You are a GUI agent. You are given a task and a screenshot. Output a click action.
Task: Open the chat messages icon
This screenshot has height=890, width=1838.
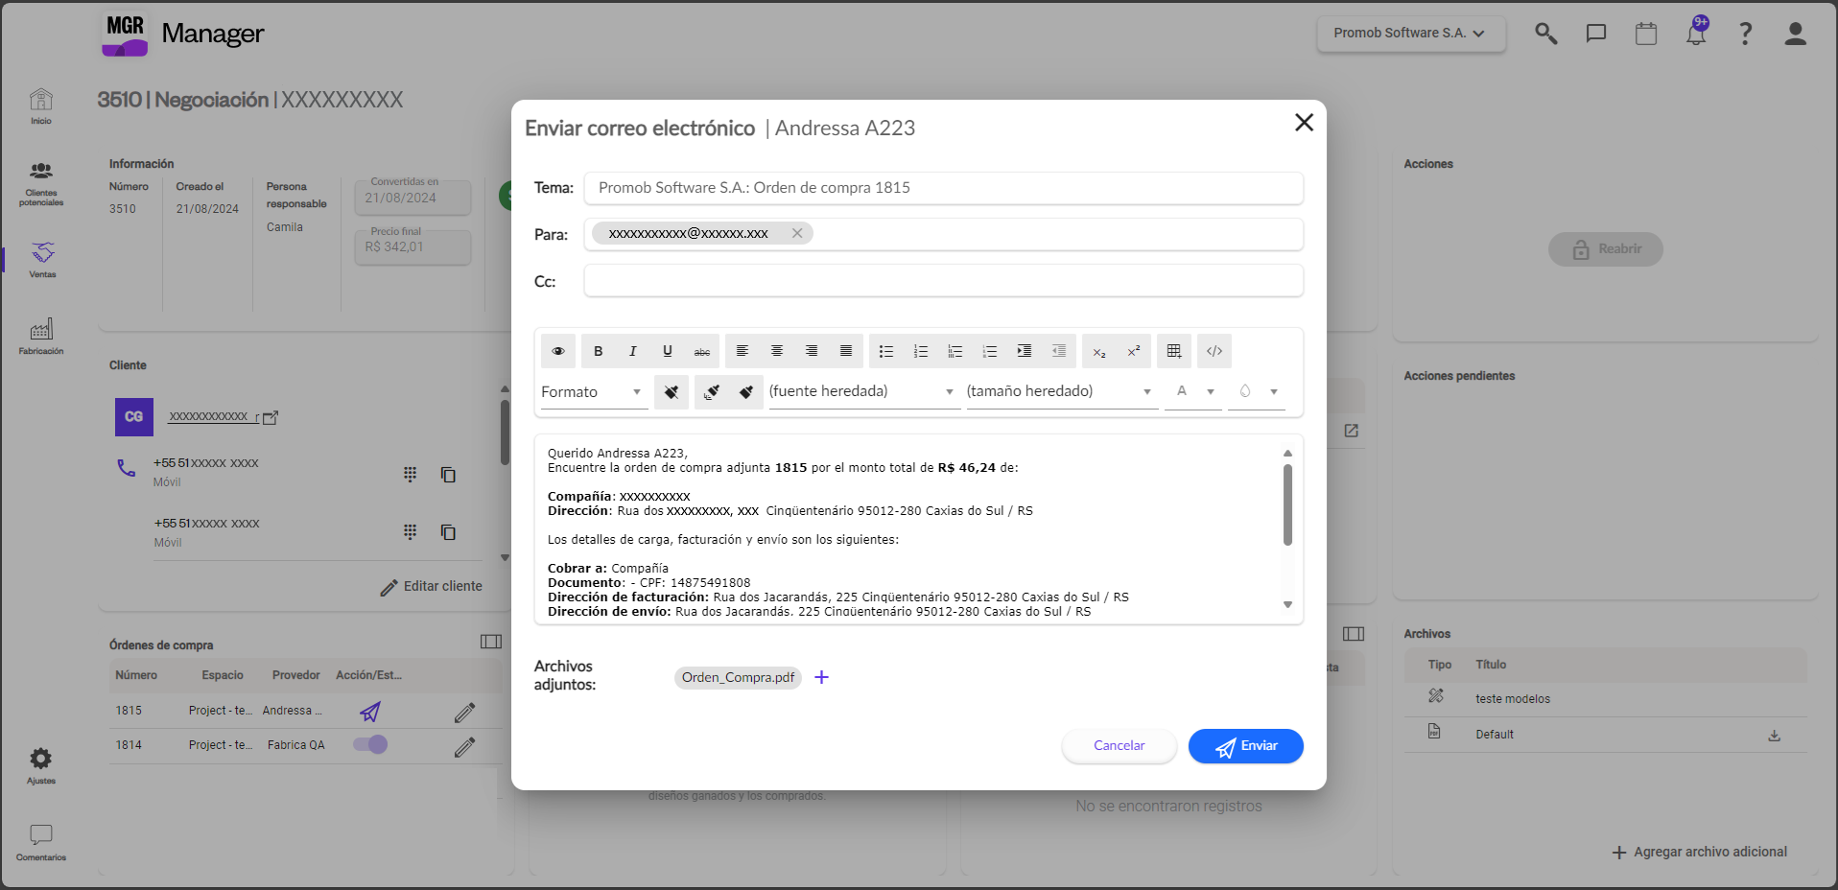[x=1596, y=34]
